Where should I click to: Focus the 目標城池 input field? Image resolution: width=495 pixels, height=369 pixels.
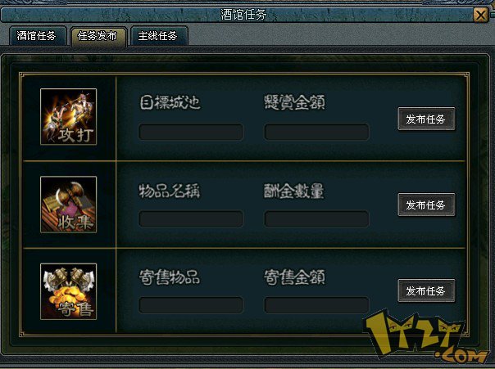click(x=191, y=132)
